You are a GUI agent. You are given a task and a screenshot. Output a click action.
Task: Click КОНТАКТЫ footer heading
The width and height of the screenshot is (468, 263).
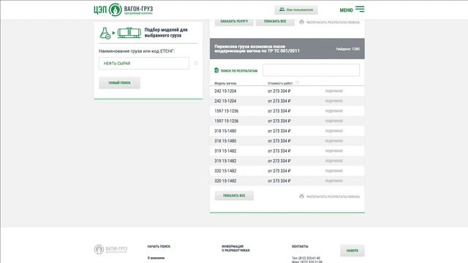click(300, 247)
